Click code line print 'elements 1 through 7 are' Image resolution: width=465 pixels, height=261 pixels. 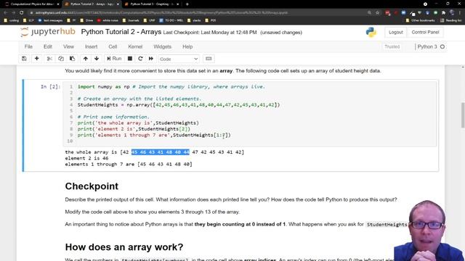pos(154,135)
